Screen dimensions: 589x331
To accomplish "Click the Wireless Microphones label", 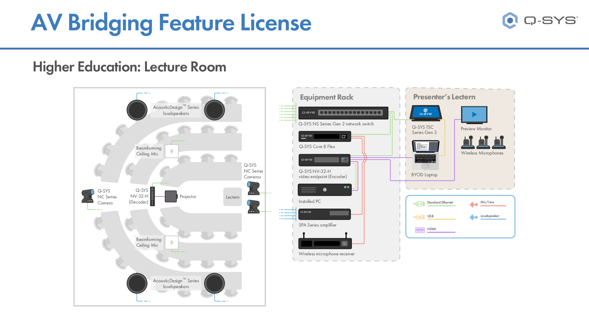I will pos(482,153).
